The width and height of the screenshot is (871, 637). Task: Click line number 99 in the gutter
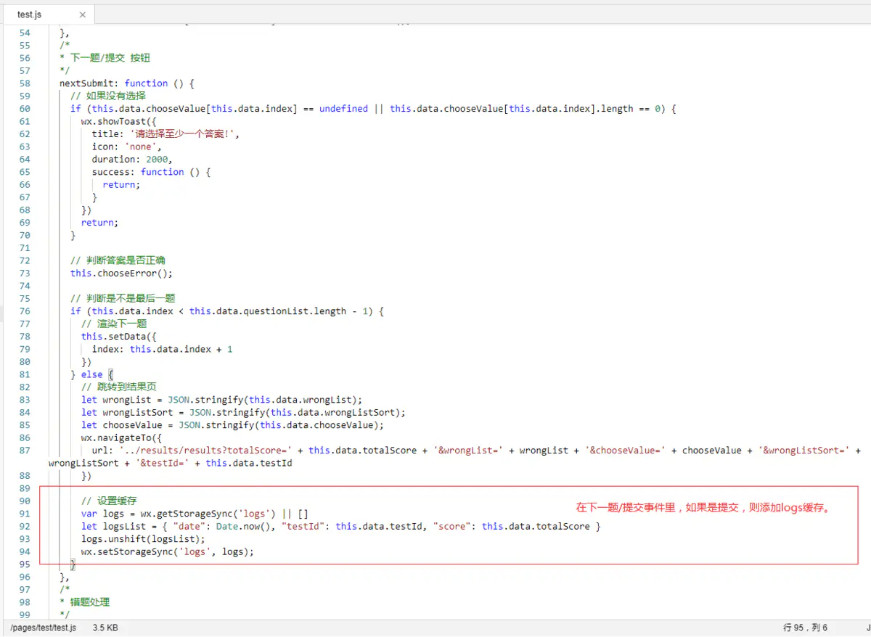(x=24, y=615)
